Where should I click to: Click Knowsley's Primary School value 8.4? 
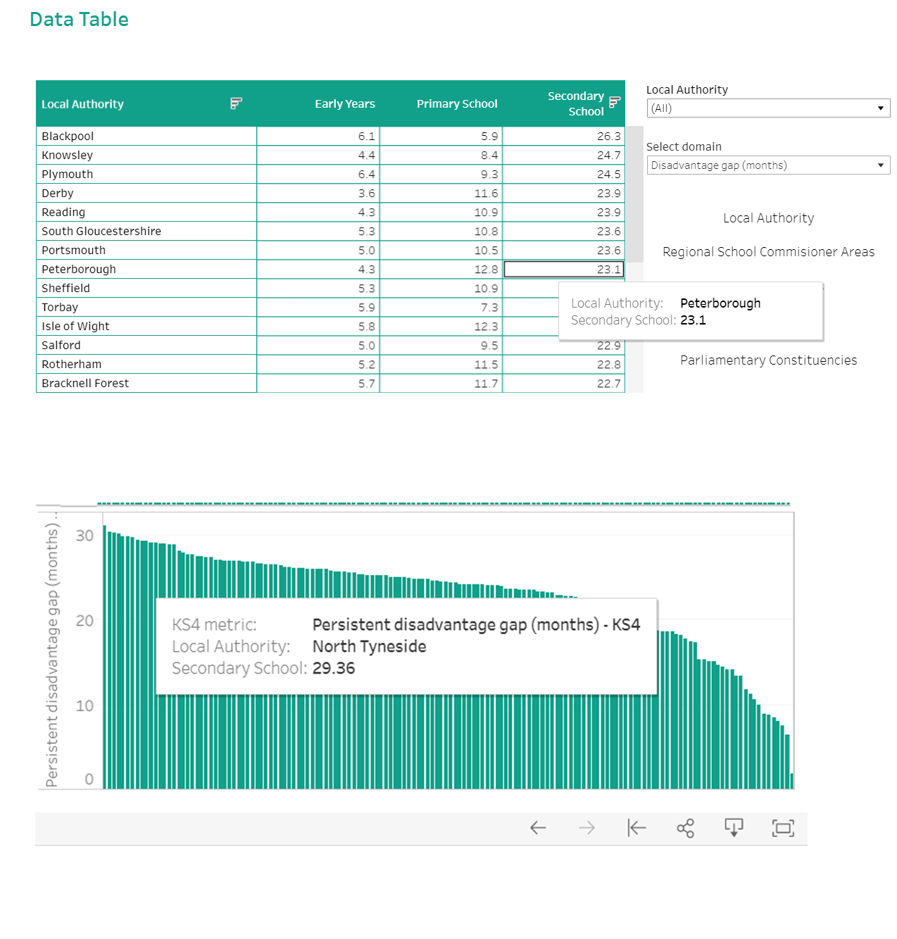click(x=489, y=156)
